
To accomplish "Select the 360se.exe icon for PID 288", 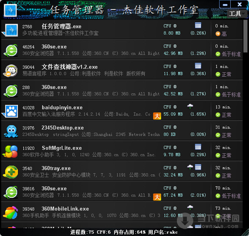I will (x=11, y=91).
